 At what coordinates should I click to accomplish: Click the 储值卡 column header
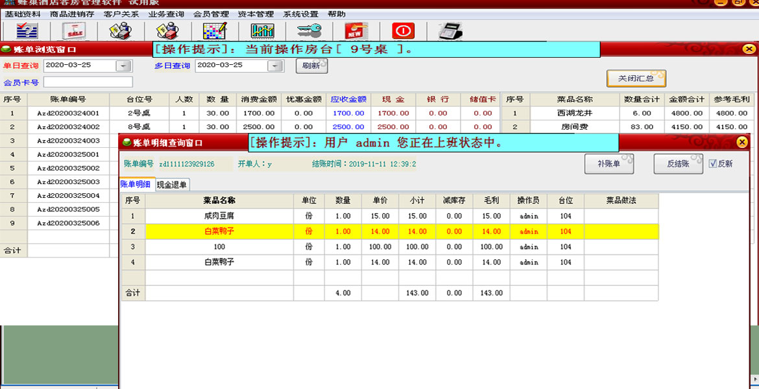[x=483, y=99]
